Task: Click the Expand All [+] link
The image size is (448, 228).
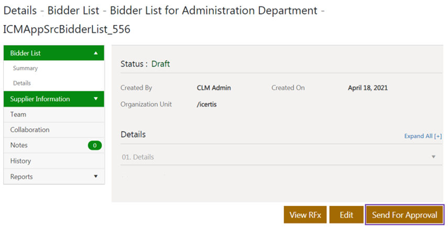Action: [x=423, y=136]
